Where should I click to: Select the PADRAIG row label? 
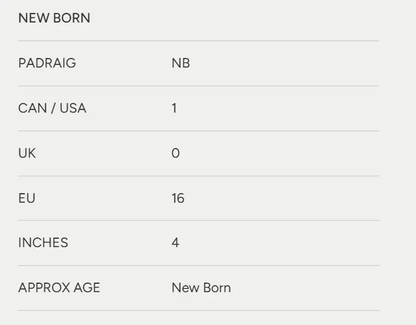tap(47, 63)
